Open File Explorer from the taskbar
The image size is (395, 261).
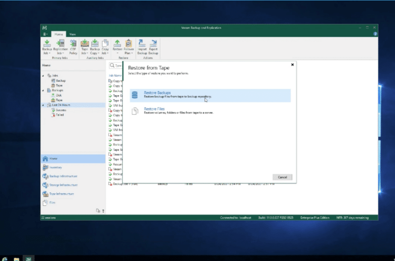(16, 258)
